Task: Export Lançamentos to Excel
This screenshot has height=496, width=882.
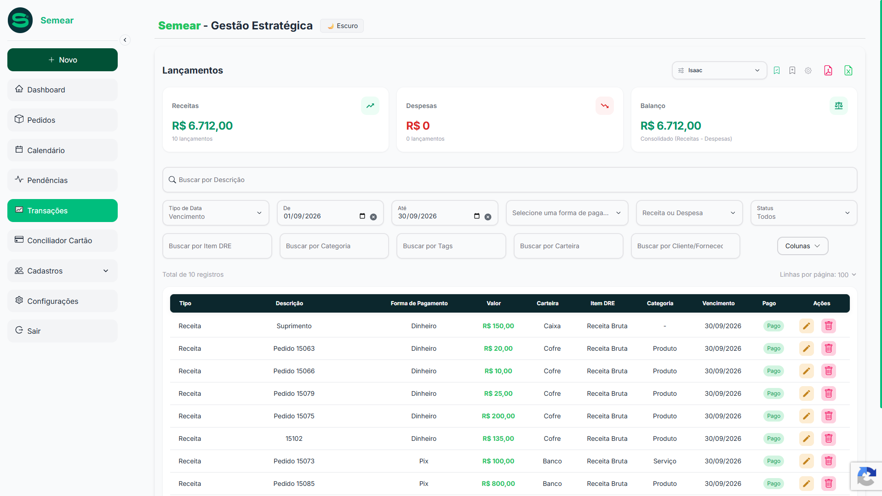Action: tap(848, 70)
